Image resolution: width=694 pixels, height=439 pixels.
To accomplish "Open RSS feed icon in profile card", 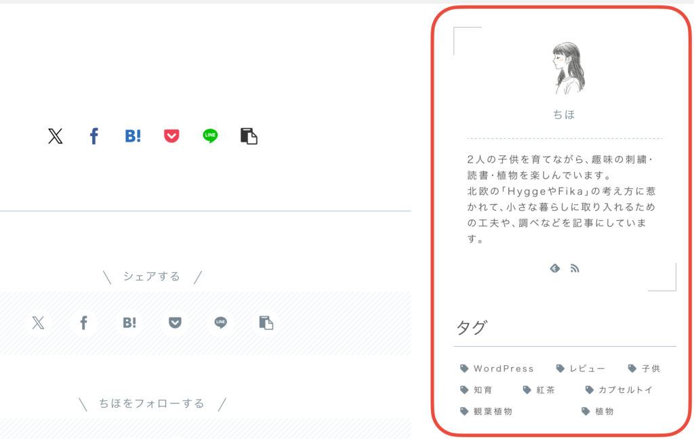I will point(575,268).
